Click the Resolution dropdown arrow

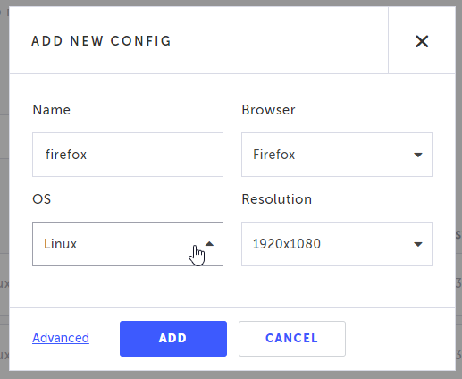(x=418, y=244)
